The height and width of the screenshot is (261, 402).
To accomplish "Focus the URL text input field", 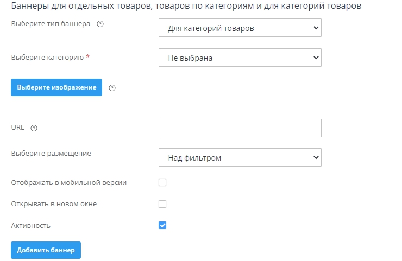I will tap(240, 128).
